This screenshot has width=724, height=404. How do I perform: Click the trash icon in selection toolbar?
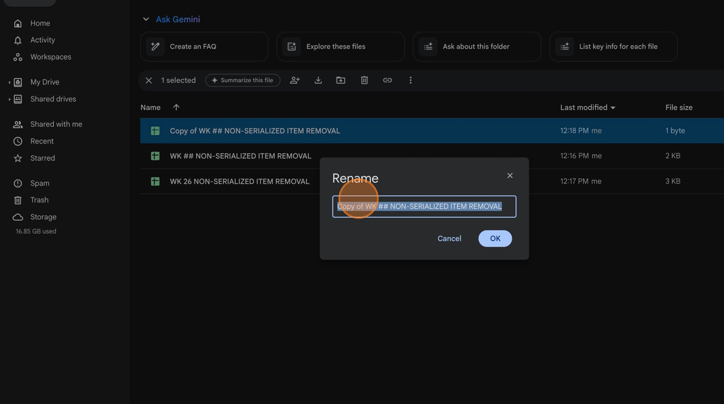[x=364, y=80]
